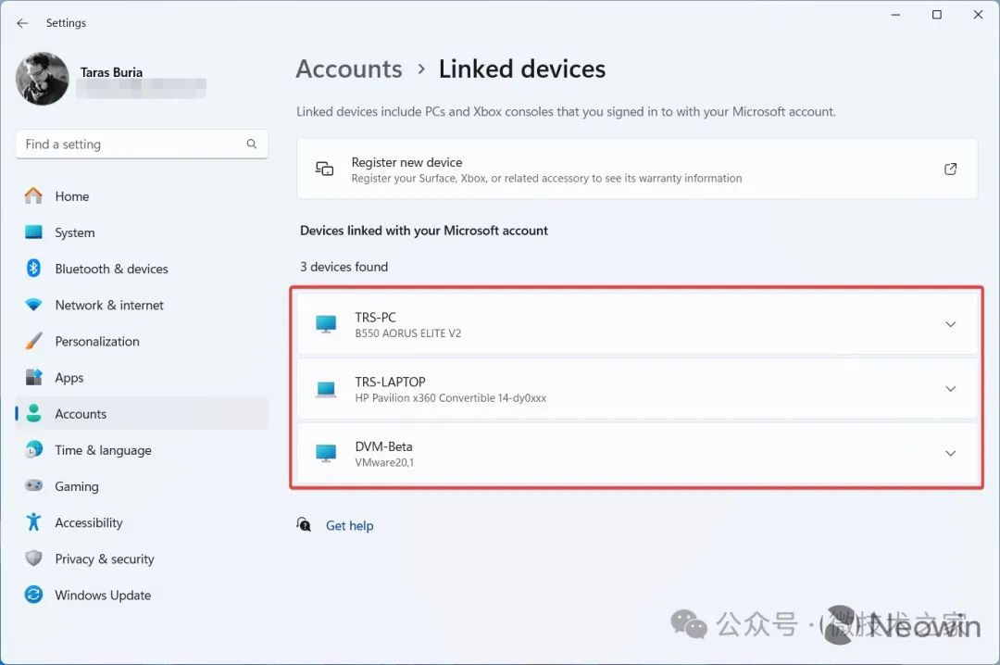1000x665 pixels.
Task: Click the 3 devices found text
Action: [344, 267]
